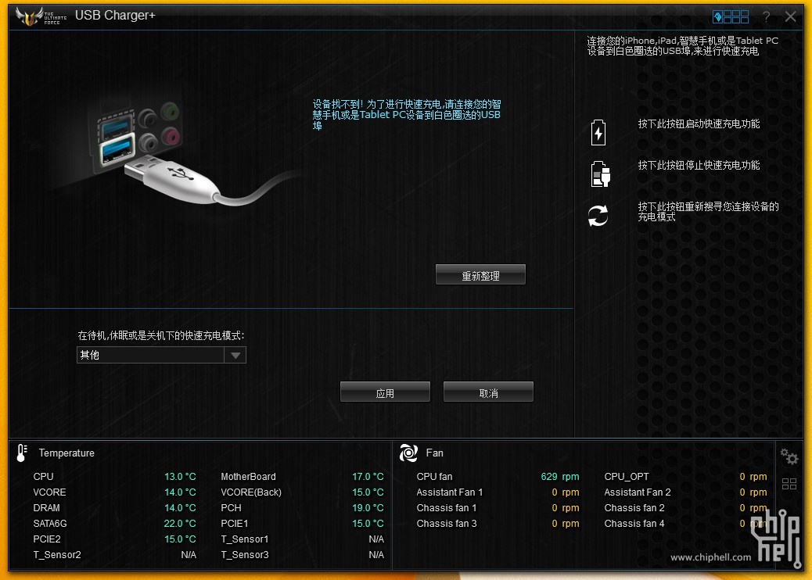Click the PCH temperature value 19.0 °C
The image size is (812, 580).
point(368,507)
